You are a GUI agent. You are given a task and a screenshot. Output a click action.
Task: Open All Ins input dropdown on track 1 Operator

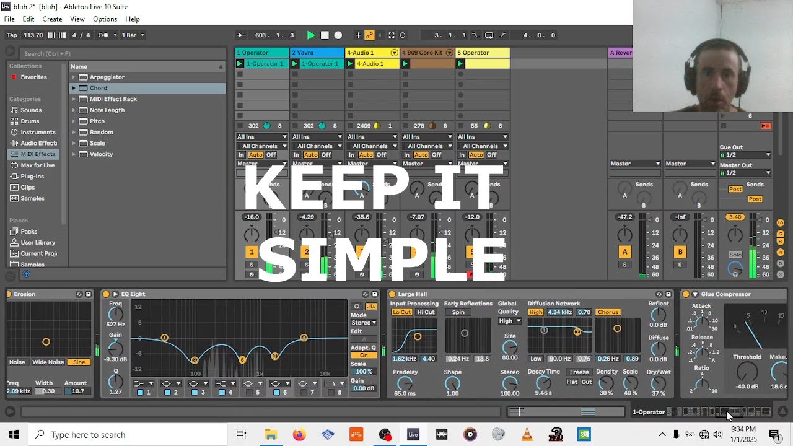(x=261, y=137)
